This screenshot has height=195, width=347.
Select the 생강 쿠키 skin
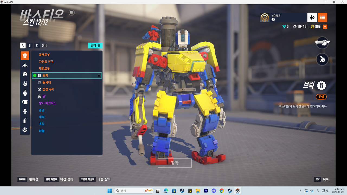coord(67,89)
